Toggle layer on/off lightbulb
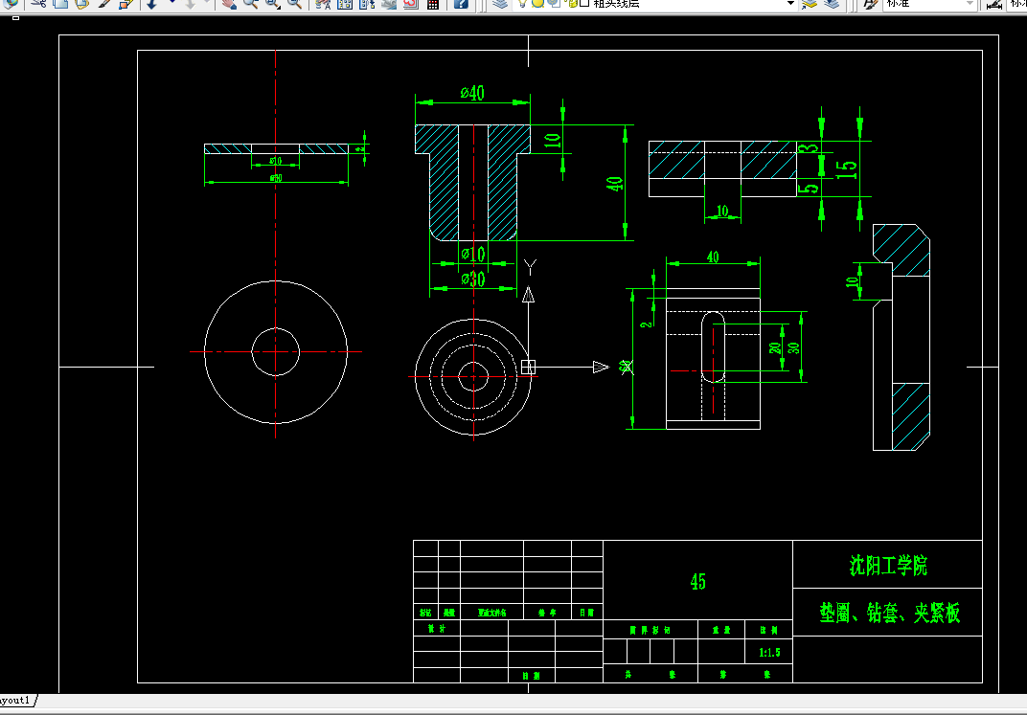This screenshot has height=715, width=1027. [523, 3]
